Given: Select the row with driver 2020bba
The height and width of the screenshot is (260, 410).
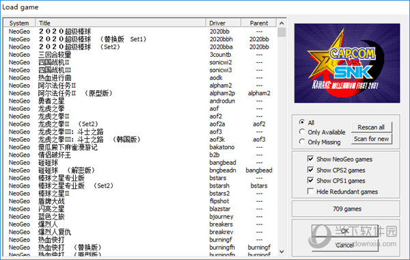Looking at the screenshot, I should click(x=140, y=47).
